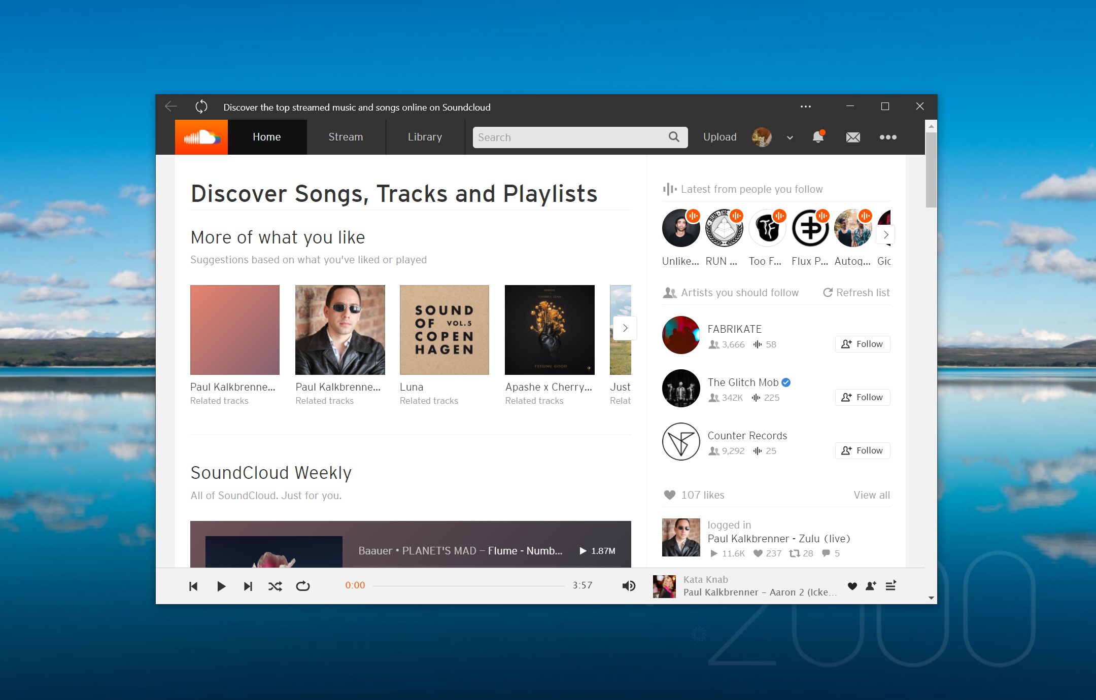The image size is (1096, 700).
Task: Reload page with refresh icon
Action: (x=201, y=107)
